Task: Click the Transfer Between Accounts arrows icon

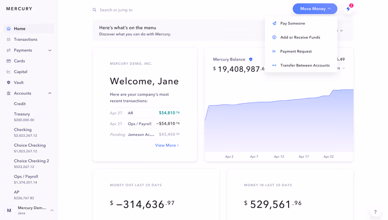Action: [x=274, y=65]
